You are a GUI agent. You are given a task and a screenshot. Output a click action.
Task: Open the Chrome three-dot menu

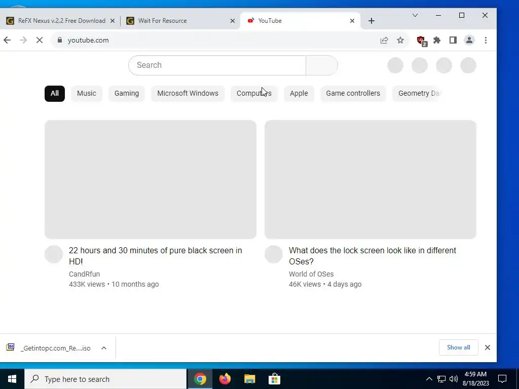click(486, 41)
